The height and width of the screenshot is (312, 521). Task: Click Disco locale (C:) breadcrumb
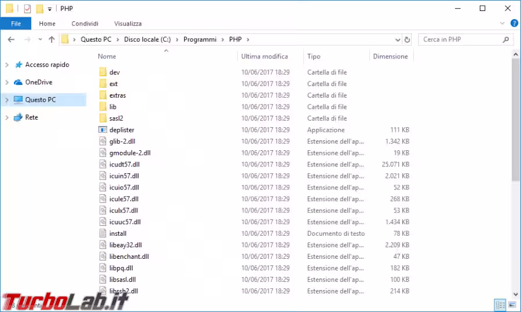click(x=147, y=39)
